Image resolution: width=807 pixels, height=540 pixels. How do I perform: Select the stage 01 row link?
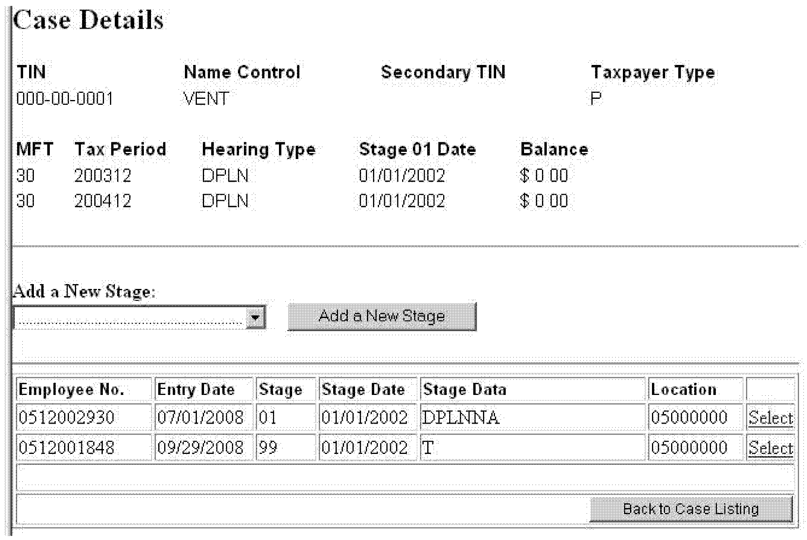tap(771, 418)
